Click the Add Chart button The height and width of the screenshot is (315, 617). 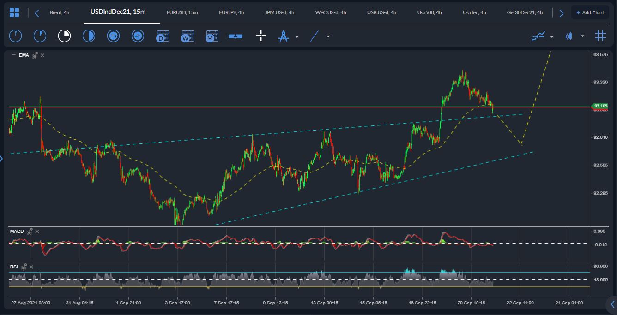click(x=590, y=12)
